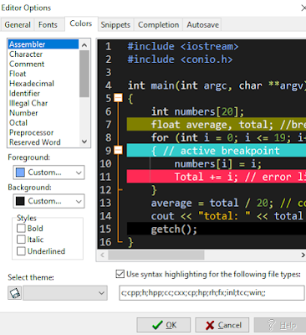Image resolution: width=306 pixels, height=335 pixels.
Task: Click the OK button
Action: click(164, 325)
